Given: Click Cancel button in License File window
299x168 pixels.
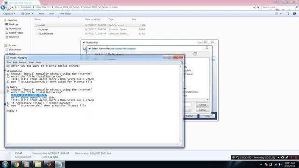Looking at the screenshot, I should pos(190,116).
